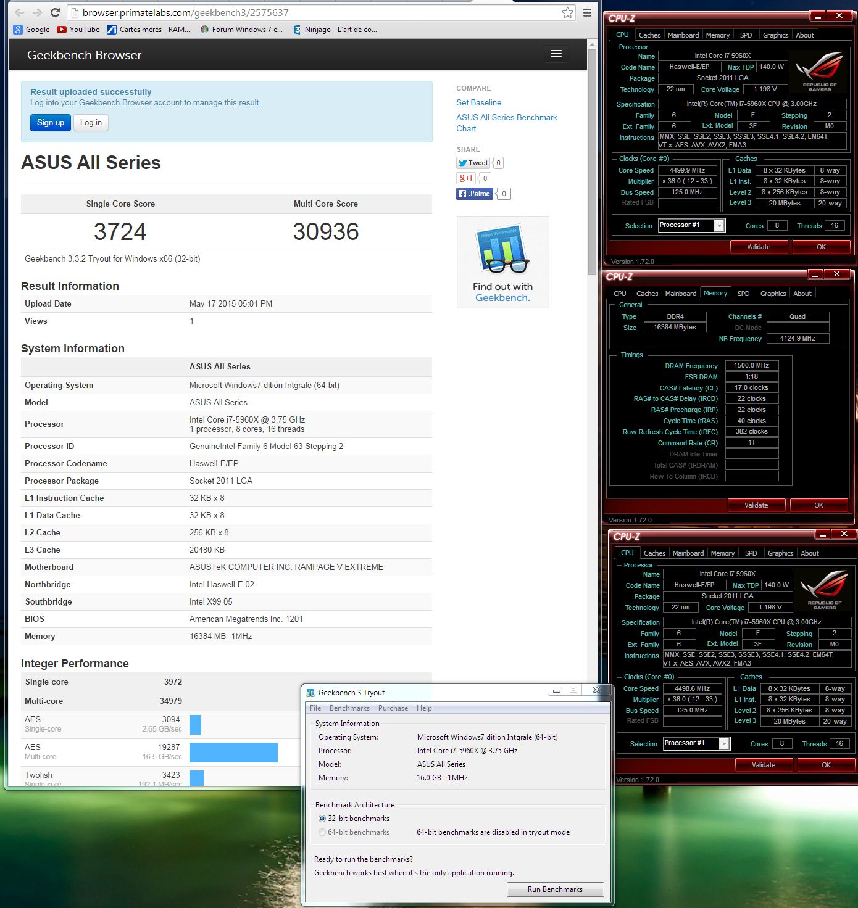Click the AES Single-core performance bar
The height and width of the screenshot is (908, 858).
tap(195, 724)
